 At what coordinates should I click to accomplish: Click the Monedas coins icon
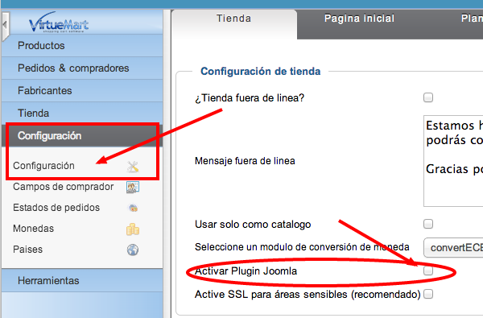point(133,229)
